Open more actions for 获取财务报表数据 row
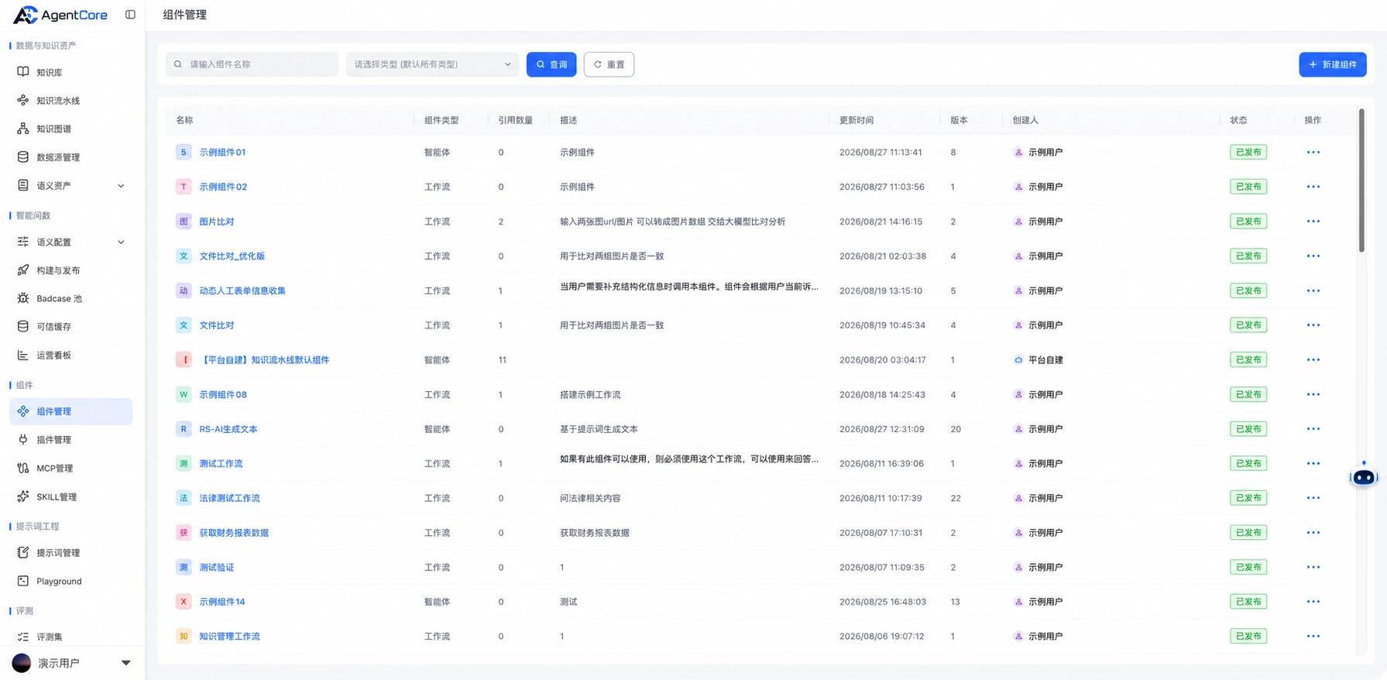The height and width of the screenshot is (680, 1387). pyautogui.click(x=1313, y=533)
